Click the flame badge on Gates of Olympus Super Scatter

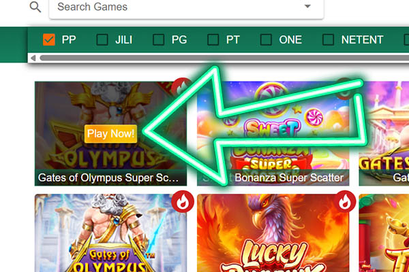[181, 87]
